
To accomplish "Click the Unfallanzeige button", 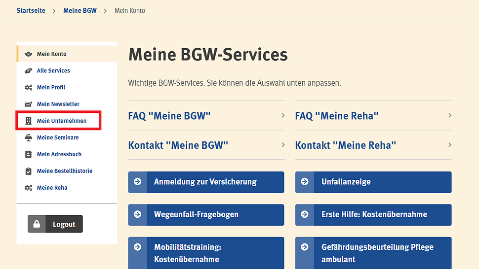I will coord(373,182).
